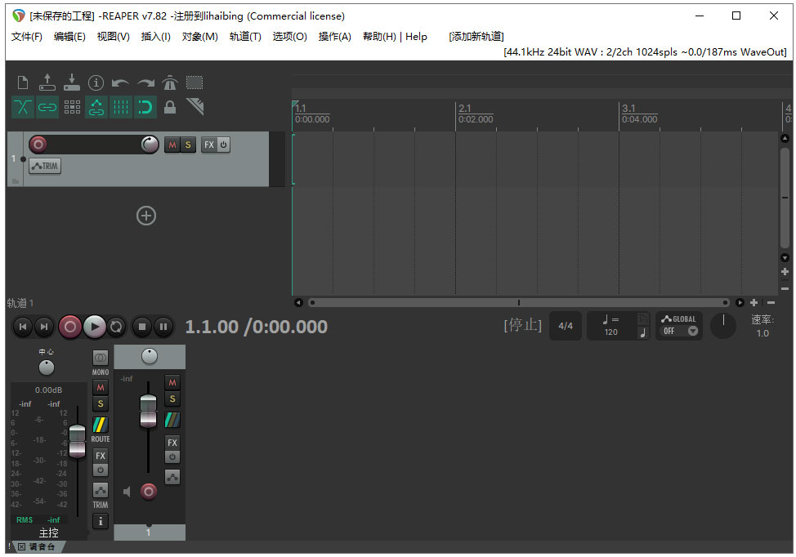
Task: Open 视图(V) menu
Action: (x=114, y=37)
